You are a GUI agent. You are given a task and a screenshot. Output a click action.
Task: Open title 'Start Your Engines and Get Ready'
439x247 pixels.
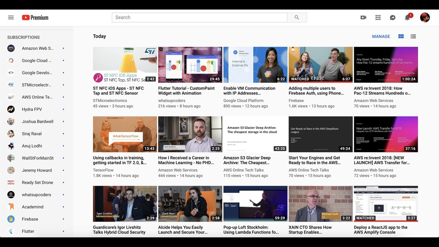point(315,160)
